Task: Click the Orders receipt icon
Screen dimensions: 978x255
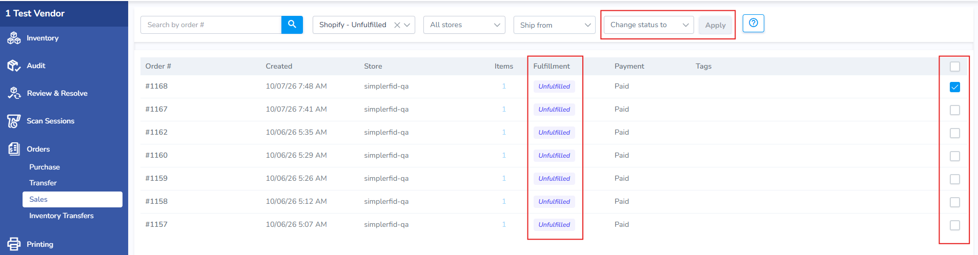Action: coord(14,149)
